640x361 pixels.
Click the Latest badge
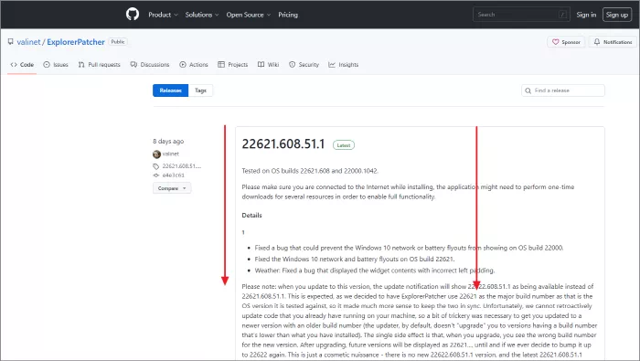click(344, 145)
